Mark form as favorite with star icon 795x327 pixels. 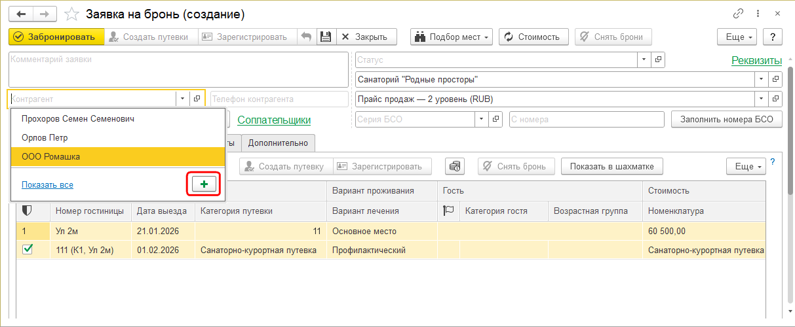73,14
